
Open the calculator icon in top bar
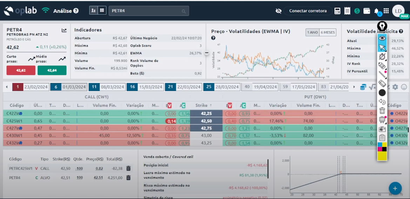pos(337,11)
